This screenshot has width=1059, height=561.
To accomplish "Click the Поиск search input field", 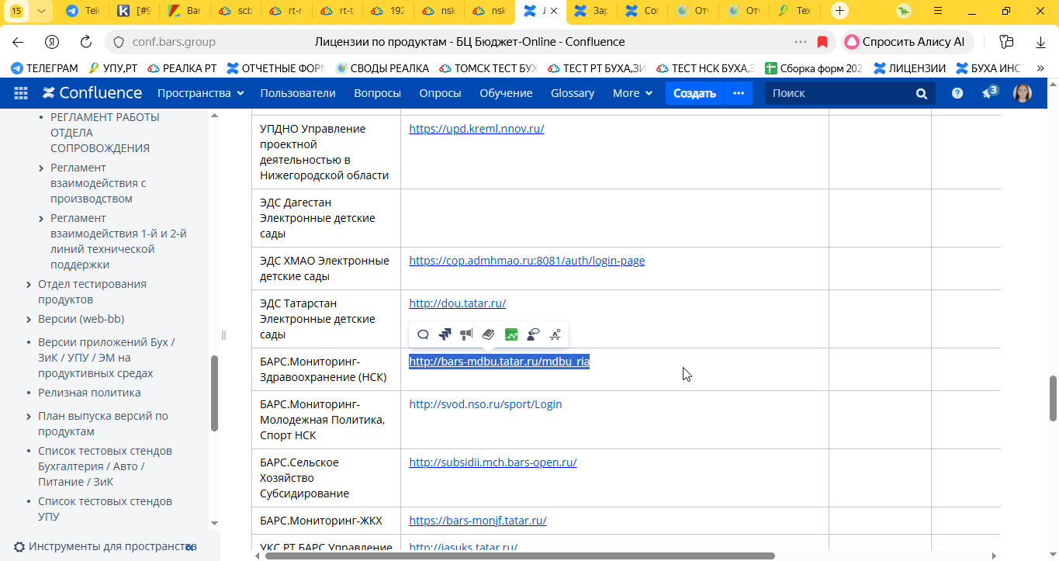I will pyautogui.click(x=838, y=93).
